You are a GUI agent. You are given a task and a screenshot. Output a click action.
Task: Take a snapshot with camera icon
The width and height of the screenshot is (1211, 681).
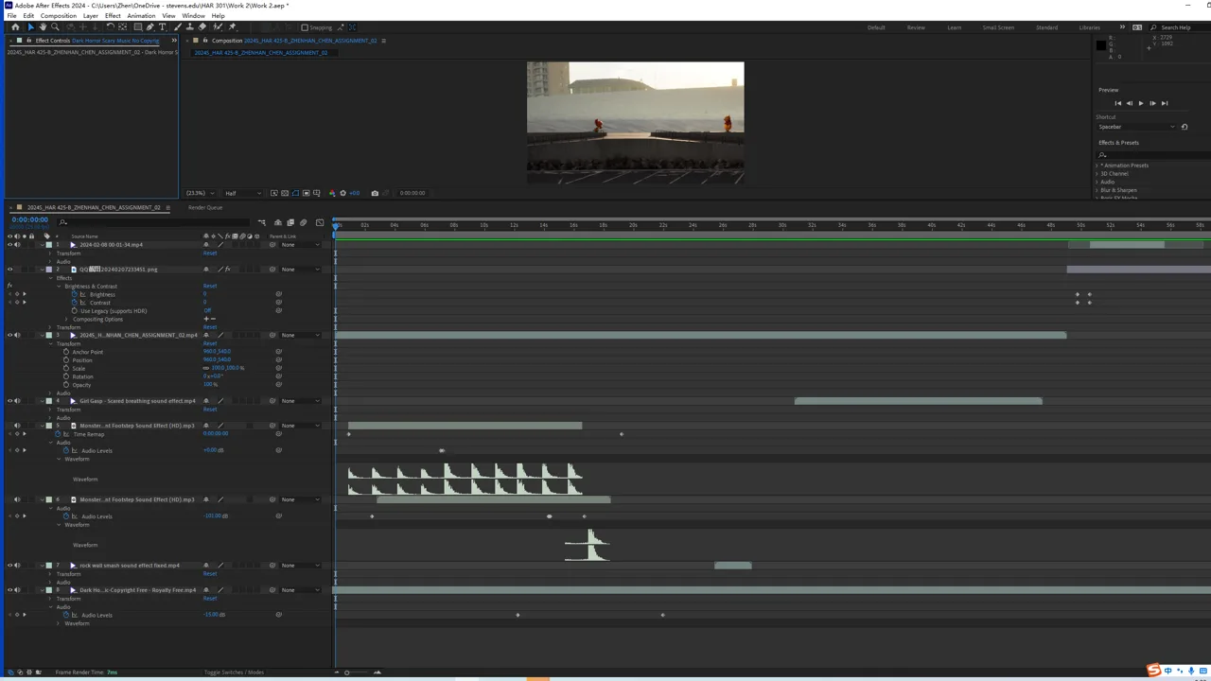(x=375, y=193)
